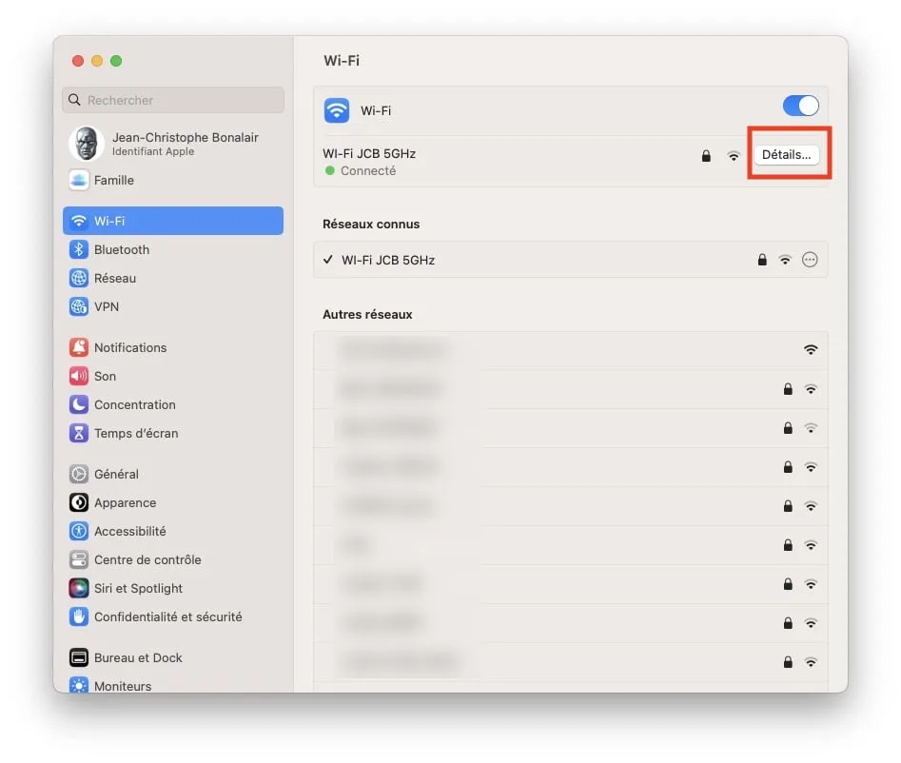Open Confidentialité et sécurité settings
This screenshot has width=901, height=763.
click(173, 616)
